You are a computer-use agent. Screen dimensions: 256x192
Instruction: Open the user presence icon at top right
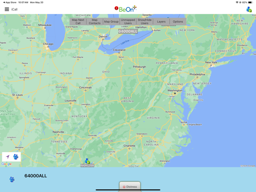[x=249, y=9]
